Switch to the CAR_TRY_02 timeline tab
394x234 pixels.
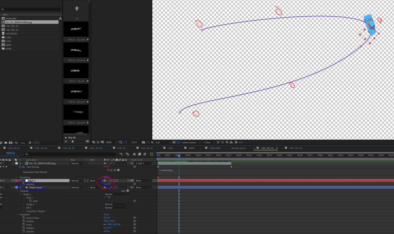pyautogui.click(x=295, y=148)
